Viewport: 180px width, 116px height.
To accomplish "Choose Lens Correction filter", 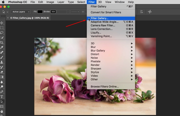I will tap(111, 29).
